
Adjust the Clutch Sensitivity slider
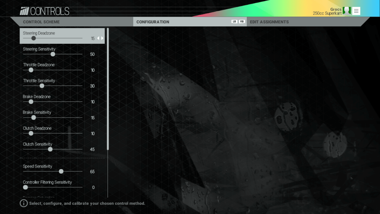tap(50, 149)
